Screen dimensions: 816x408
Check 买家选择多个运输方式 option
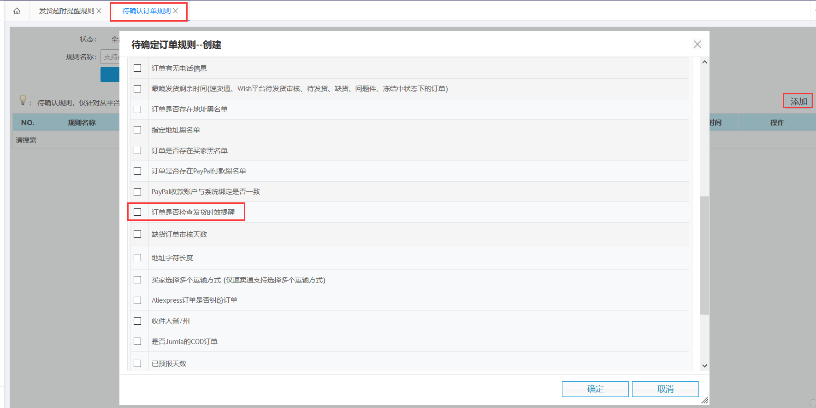(x=137, y=280)
